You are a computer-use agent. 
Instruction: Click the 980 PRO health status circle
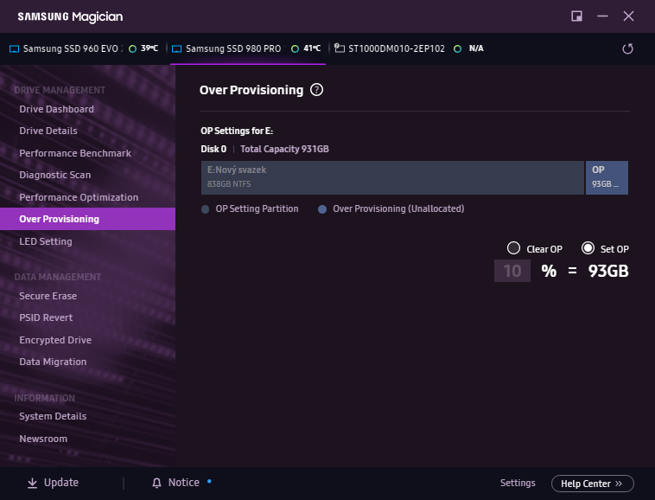(x=295, y=49)
